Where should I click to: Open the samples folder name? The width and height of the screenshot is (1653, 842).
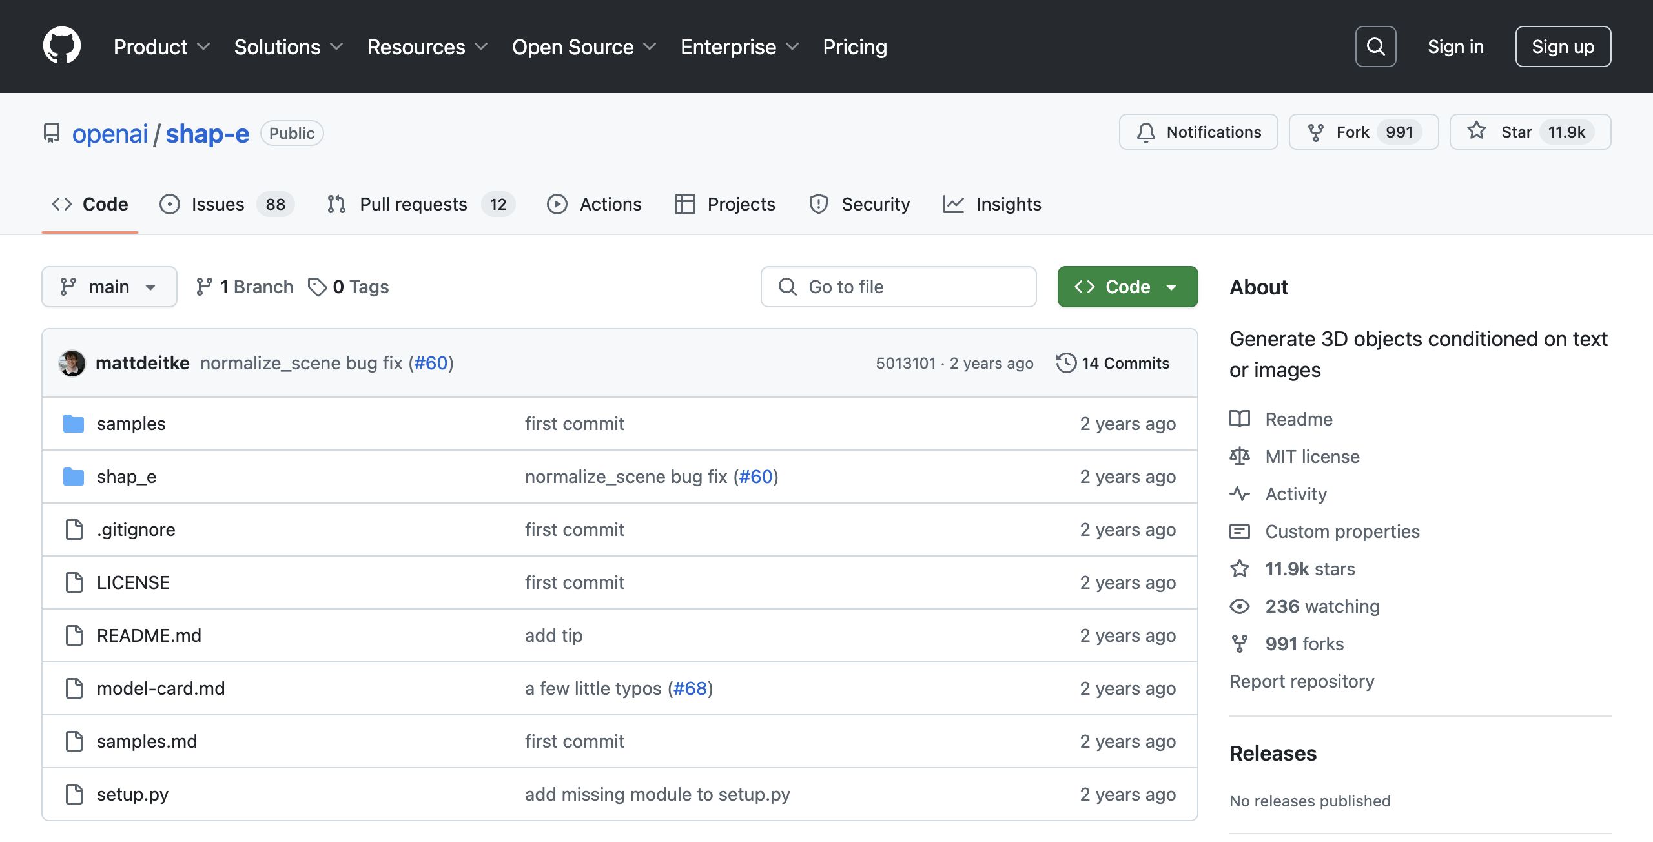131,424
